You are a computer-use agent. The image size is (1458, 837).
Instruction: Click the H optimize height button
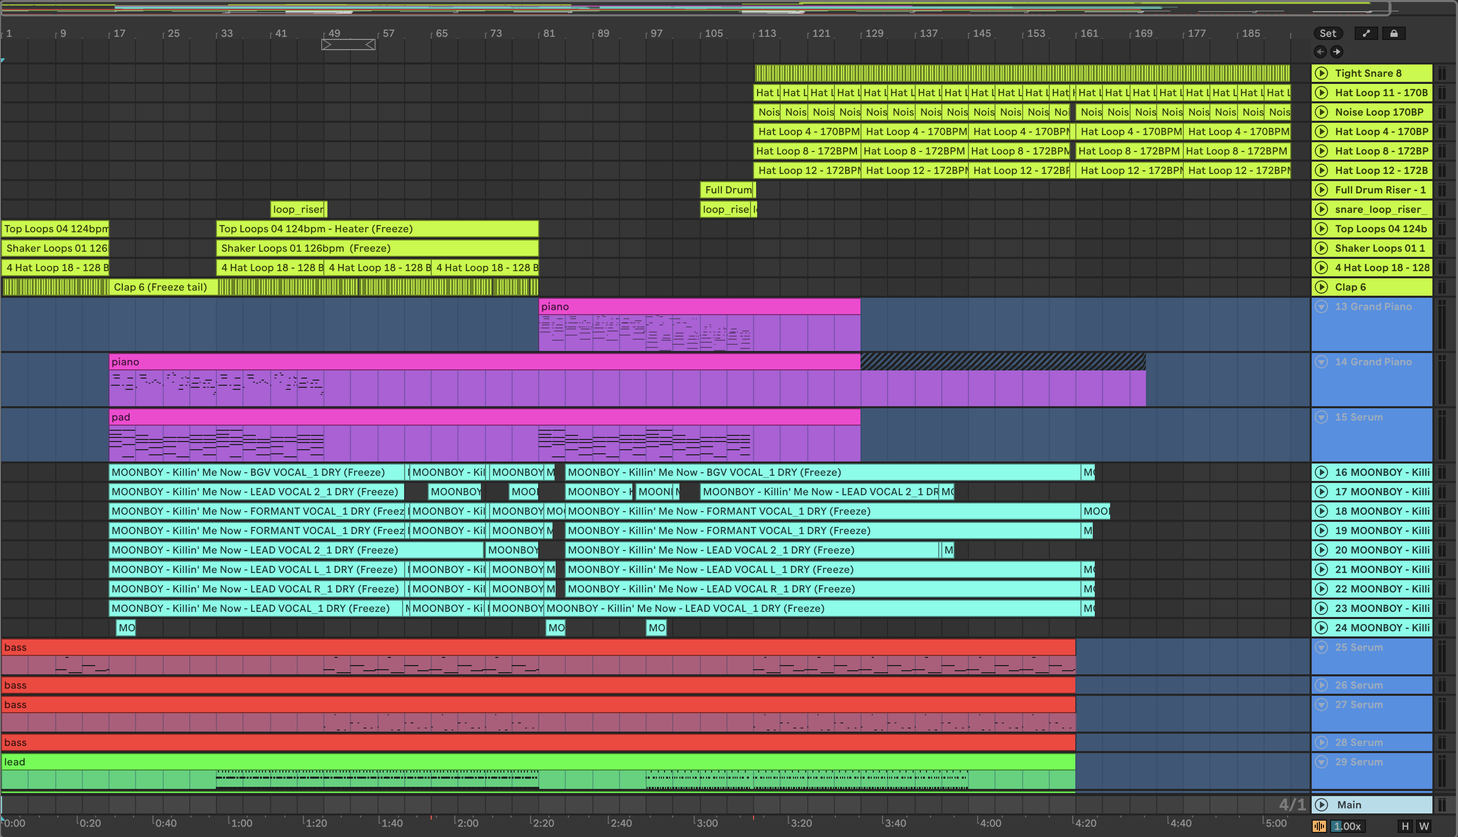[x=1405, y=826]
